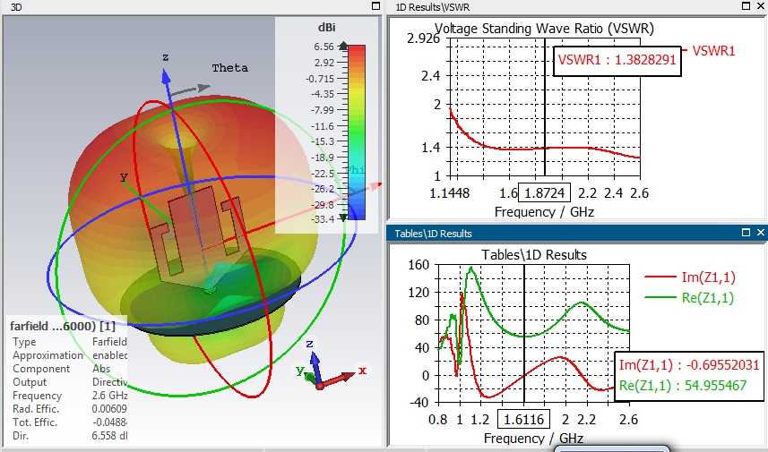The height and width of the screenshot is (452, 768).
Task: Click the 1.6116 frequency marker box
Action: click(x=522, y=420)
